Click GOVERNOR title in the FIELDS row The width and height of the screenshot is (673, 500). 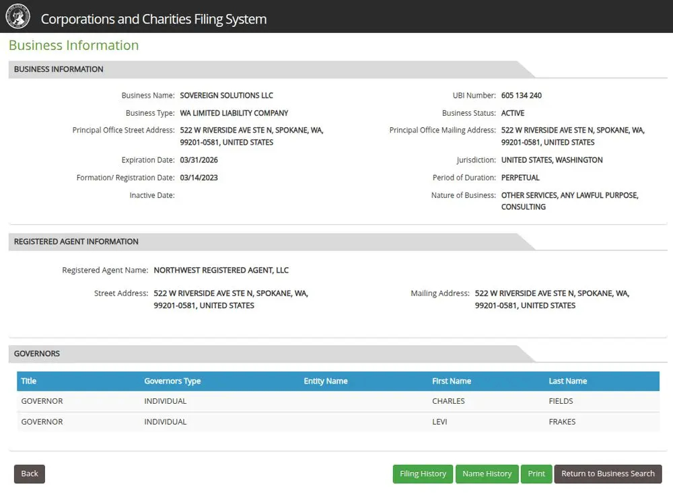pyautogui.click(x=42, y=401)
